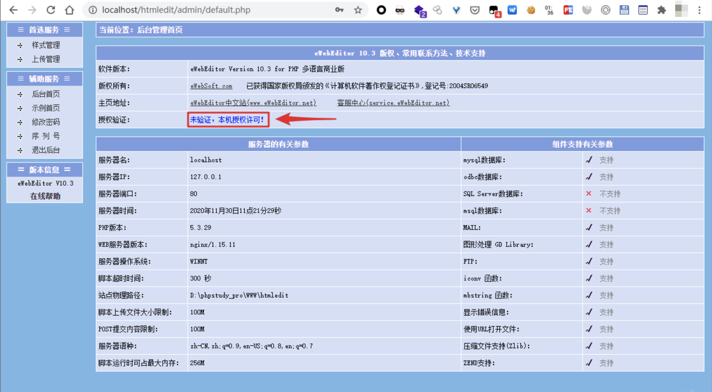
Task: Click the 版本信息 sidebar header
Action: [44, 169]
